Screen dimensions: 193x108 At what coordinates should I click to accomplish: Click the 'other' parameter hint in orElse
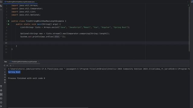(x=57, y=37)
